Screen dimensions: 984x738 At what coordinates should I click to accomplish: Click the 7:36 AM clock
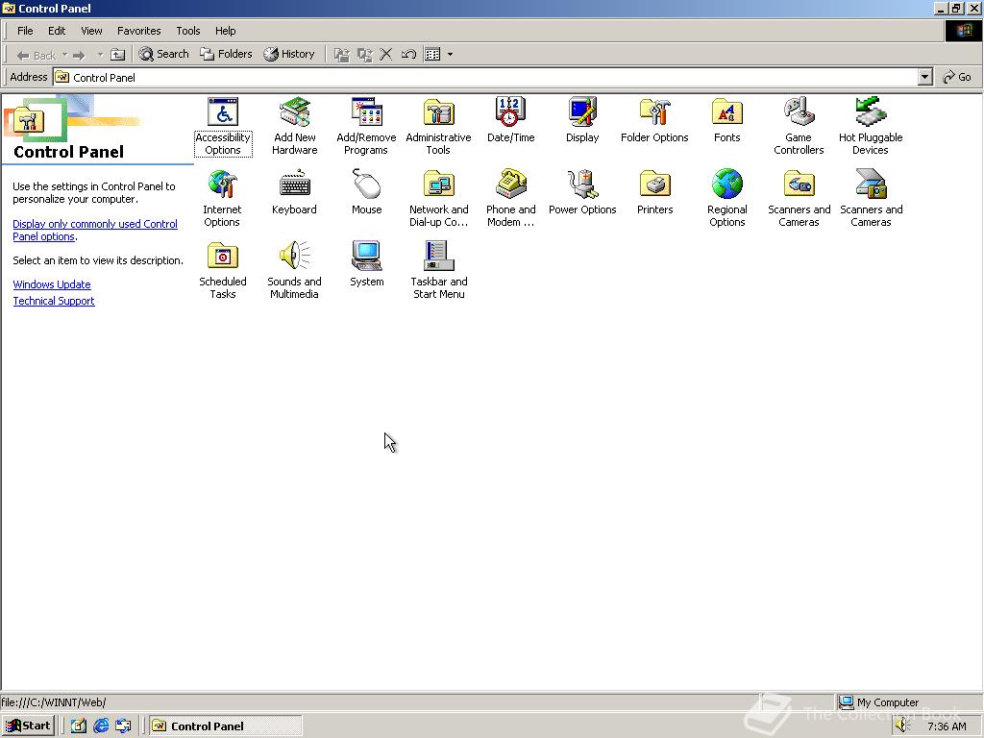947,726
